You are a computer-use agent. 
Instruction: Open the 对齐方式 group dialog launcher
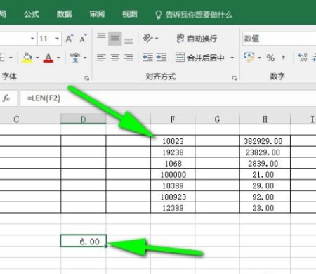pyautogui.click(x=235, y=78)
